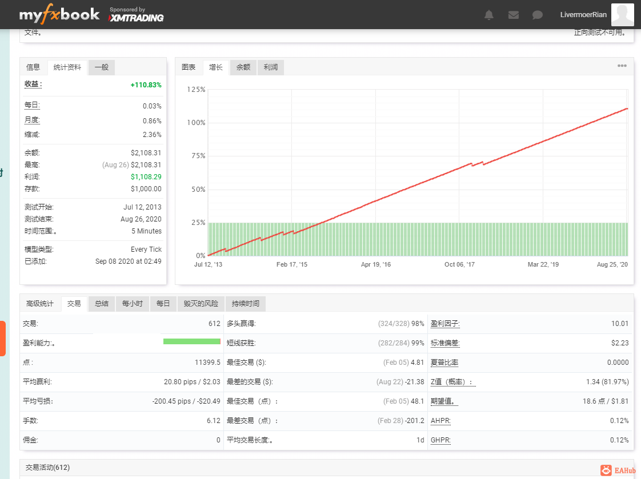Click the green 盈利能力 progress bar
The width and height of the screenshot is (641, 479).
[192, 341]
